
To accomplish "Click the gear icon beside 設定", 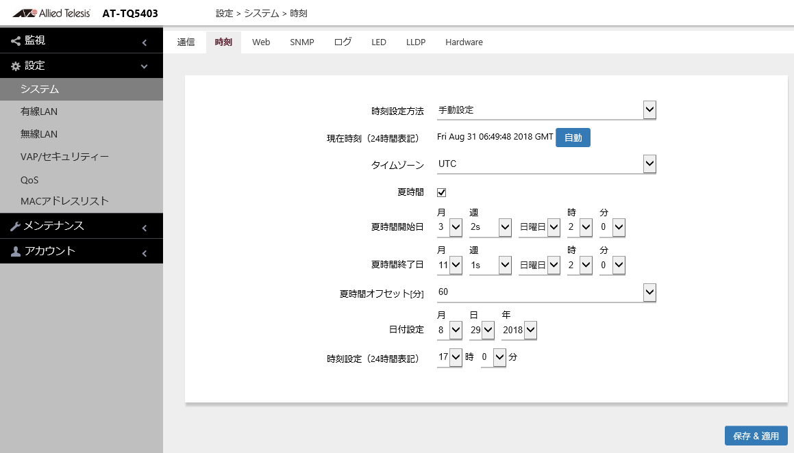I will pyautogui.click(x=16, y=66).
